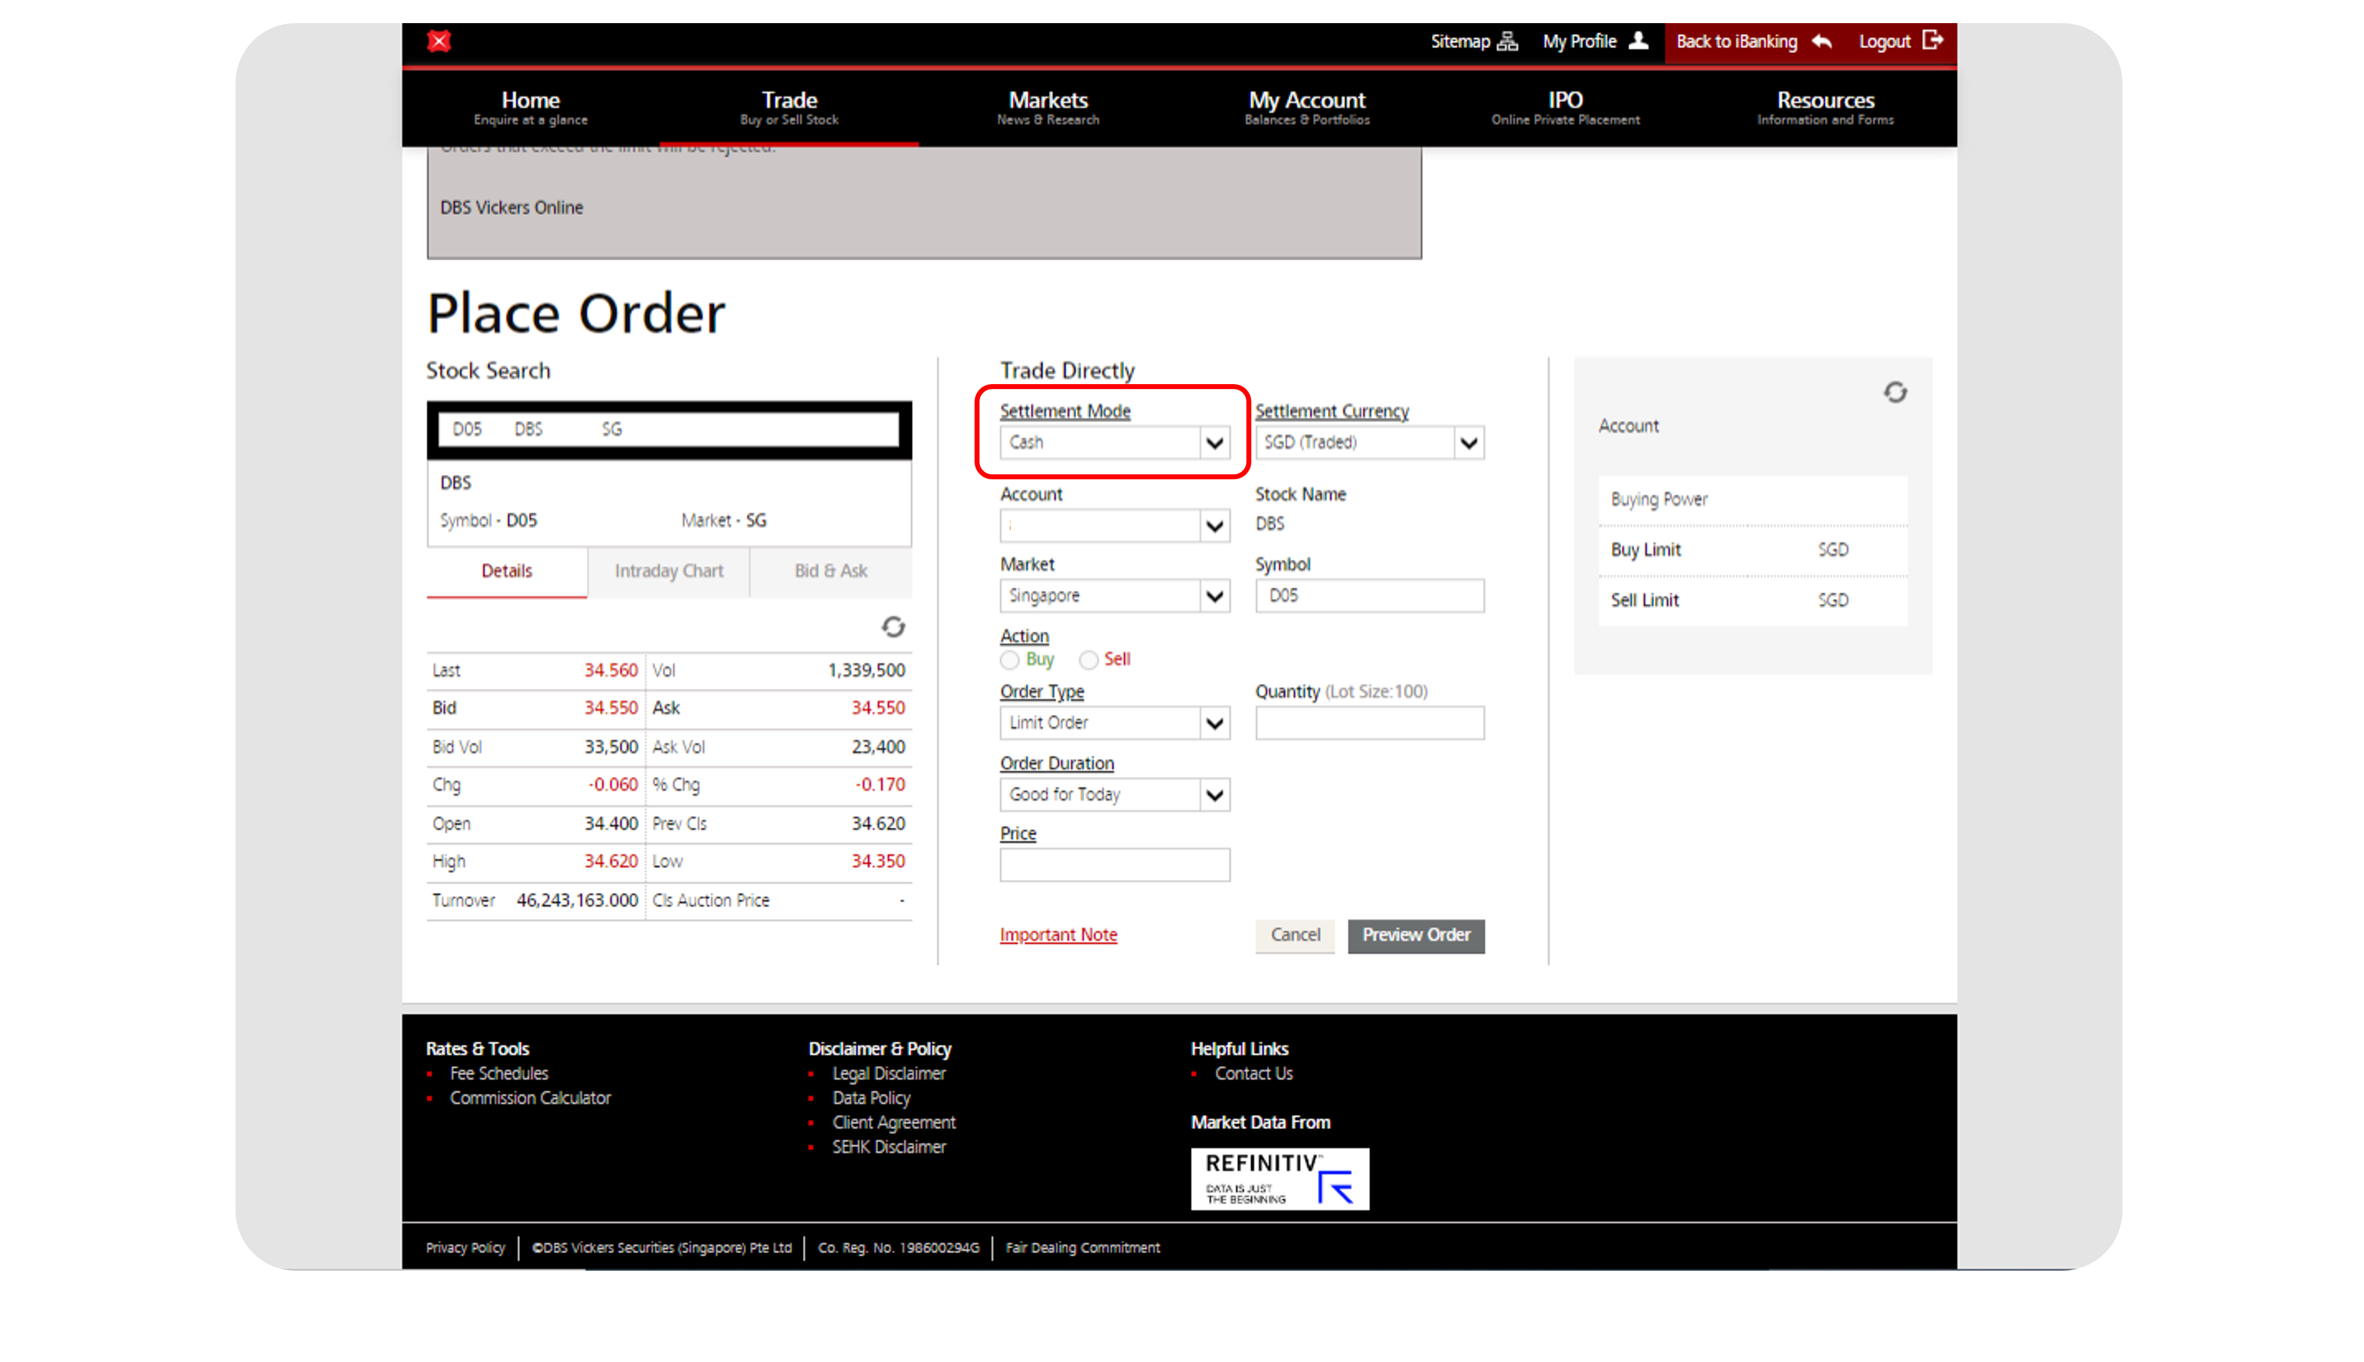Click the Back to iBanking arrow icon
Viewport: 2364px width, 1362px height.
click(1821, 41)
